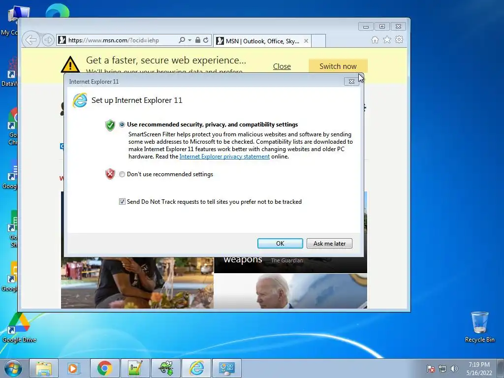Click the Refresh icon in address bar
This screenshot has height=378, width=504.
point(206,40)
